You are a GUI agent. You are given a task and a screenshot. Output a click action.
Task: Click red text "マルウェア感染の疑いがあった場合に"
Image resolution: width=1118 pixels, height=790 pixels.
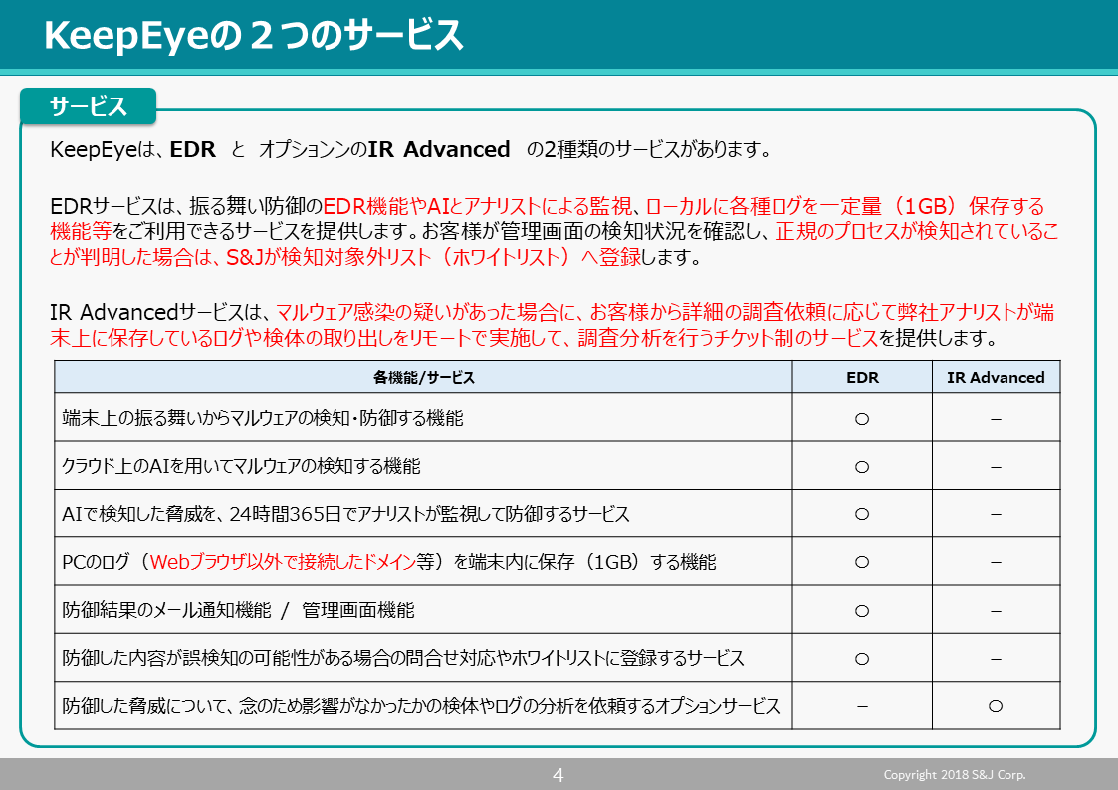[x=425, y=312]
